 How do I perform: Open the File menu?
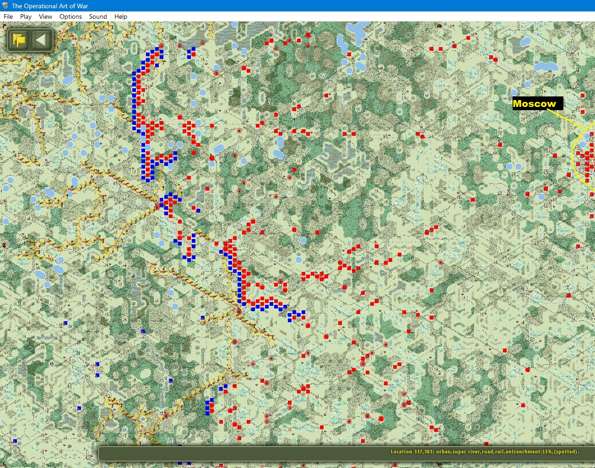(8, 16)
